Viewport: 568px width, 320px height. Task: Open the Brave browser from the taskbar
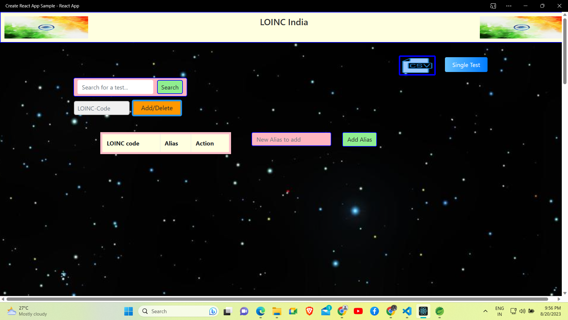pyautogui.click(x=309, y=311)
